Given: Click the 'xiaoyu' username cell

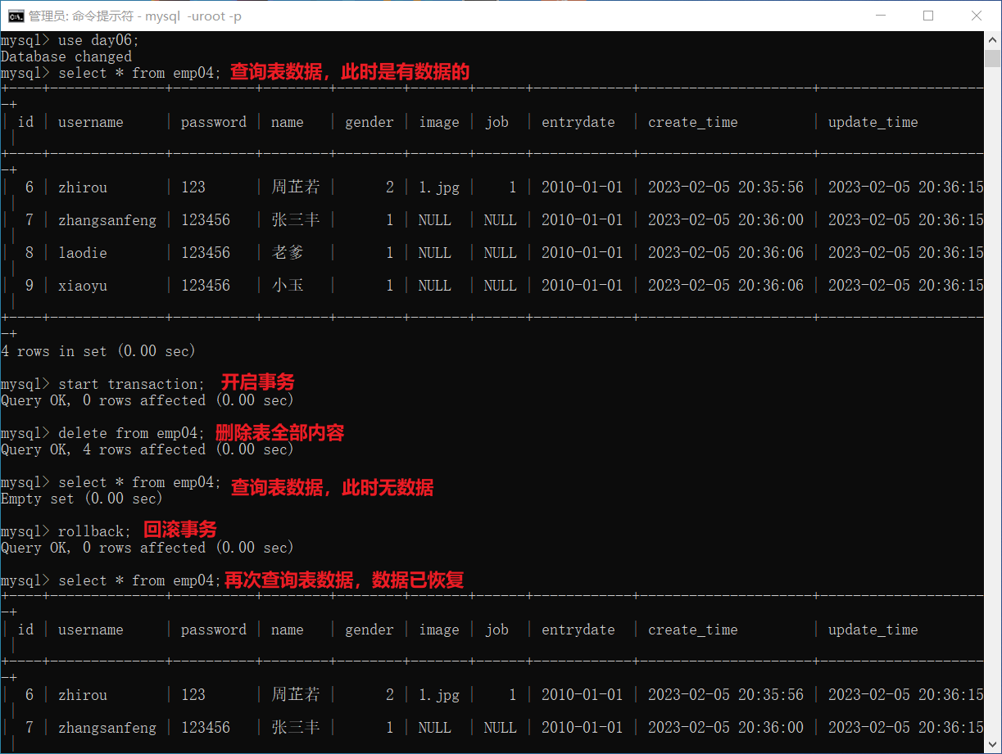Looking at the screenshot, I should click(82, 286).
